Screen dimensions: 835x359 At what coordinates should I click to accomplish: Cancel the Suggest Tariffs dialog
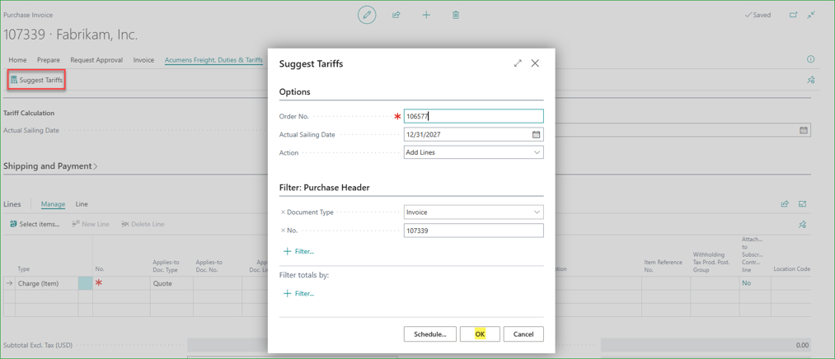click(523, 334)
